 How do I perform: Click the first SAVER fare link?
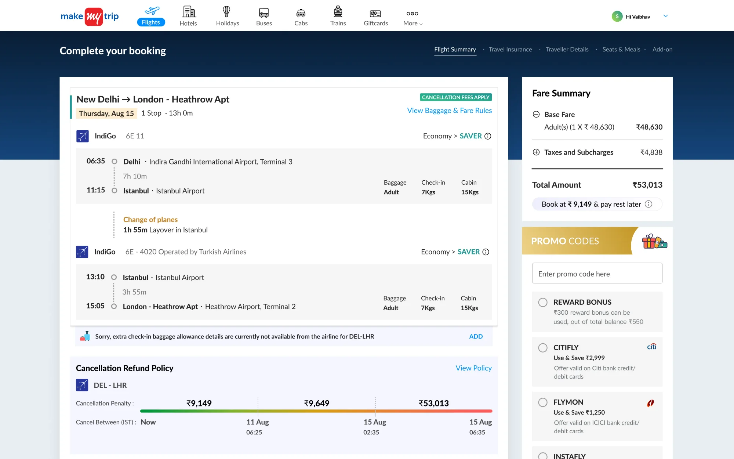470,136
